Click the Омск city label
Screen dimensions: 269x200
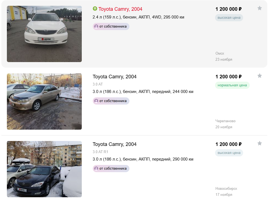[220, 54]
